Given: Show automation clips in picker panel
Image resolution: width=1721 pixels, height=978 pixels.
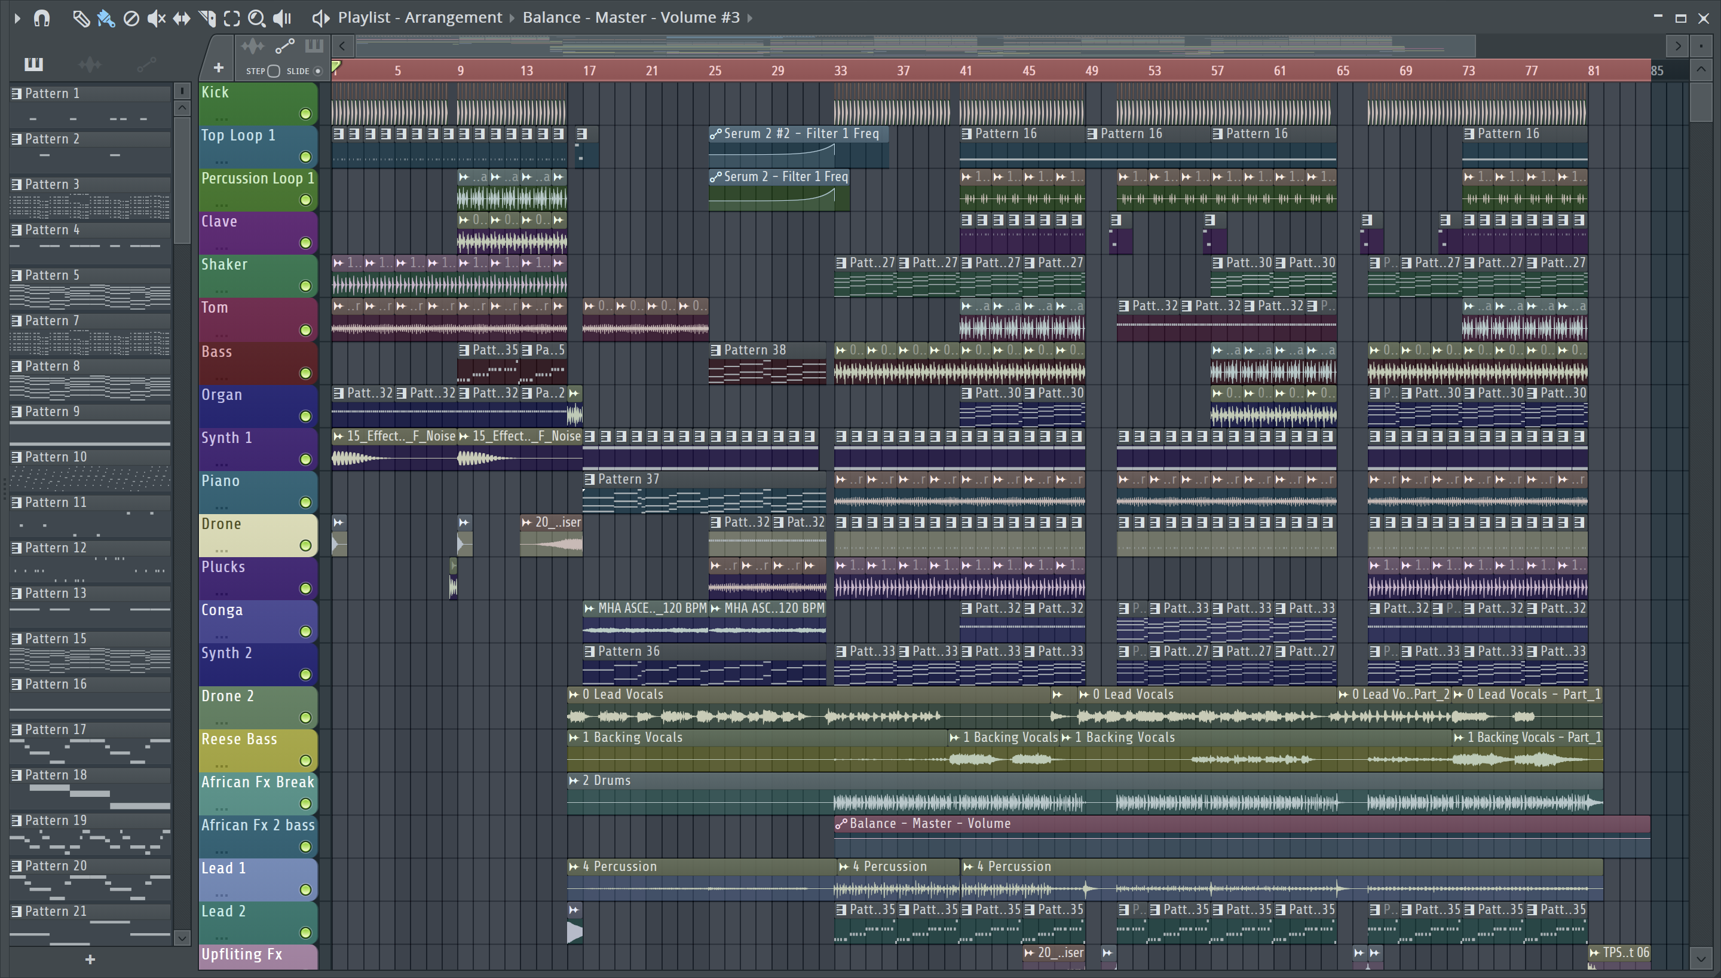Looking at the screenshot, I should [146, 64].
